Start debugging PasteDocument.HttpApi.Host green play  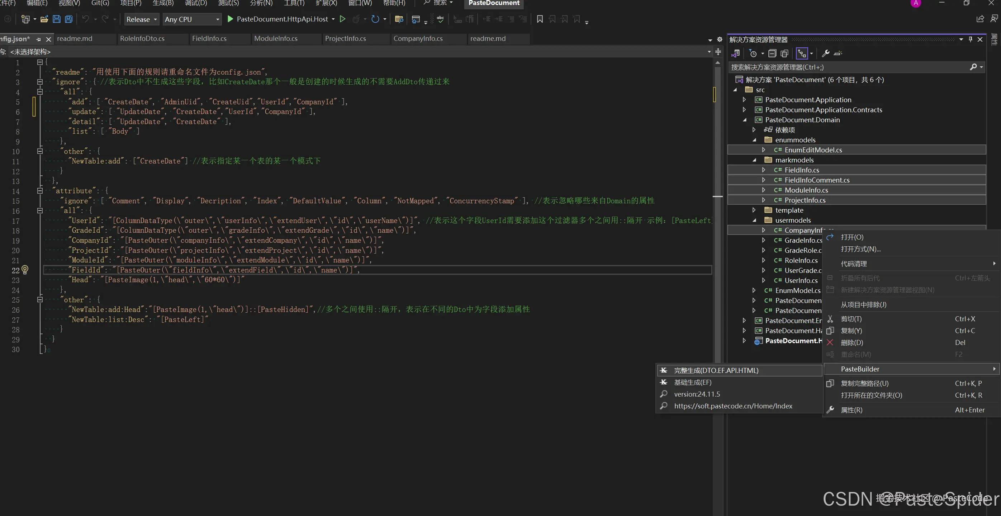tap(230, 19)
